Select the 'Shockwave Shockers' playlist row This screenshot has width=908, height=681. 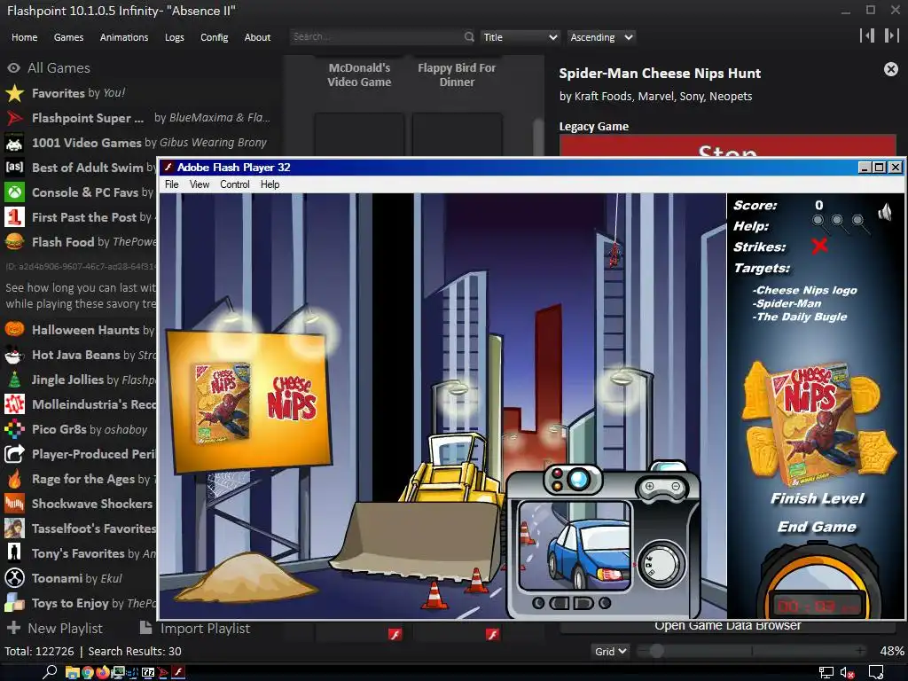(78, 504)
